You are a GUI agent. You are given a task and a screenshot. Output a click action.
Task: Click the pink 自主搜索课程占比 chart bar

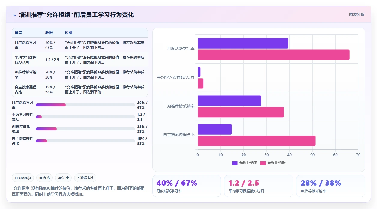pyautogui.click(x=257, y=141)
